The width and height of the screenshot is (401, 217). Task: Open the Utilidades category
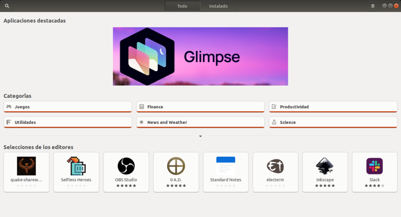[x=68, y=122]
